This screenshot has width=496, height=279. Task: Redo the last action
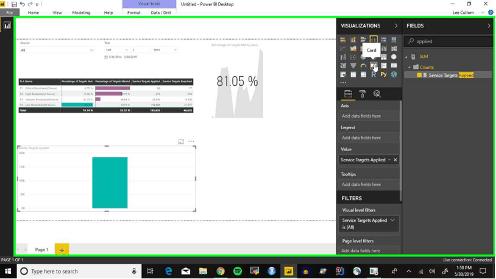tap(30, 4)
